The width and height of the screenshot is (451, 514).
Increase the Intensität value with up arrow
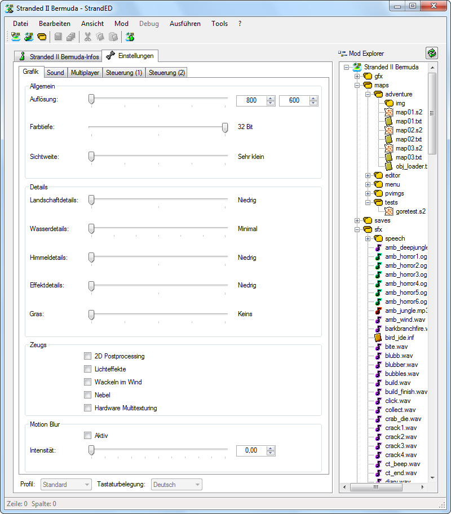pyautogui.click(x=271, y=448)
